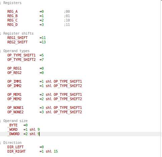The image size is (162, 157).
Task: Click the DIR_LEFT constant
Action: pyautogui.click(x=15, y=147)
